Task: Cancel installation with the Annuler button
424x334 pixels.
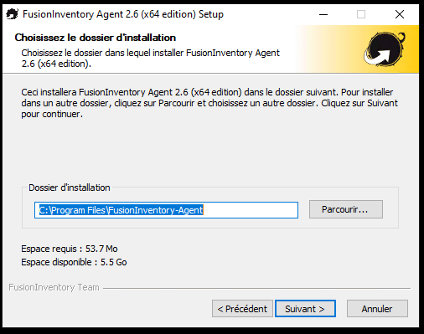Action: click(377, 309)
